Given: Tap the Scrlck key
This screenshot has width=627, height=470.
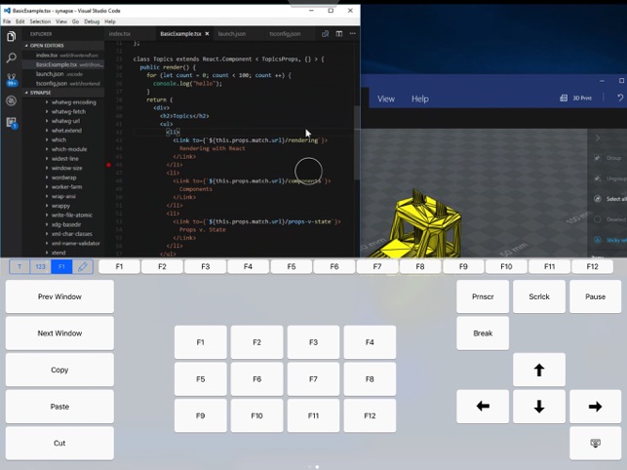Looking at the screenshot, I should [x=539, y=296].
